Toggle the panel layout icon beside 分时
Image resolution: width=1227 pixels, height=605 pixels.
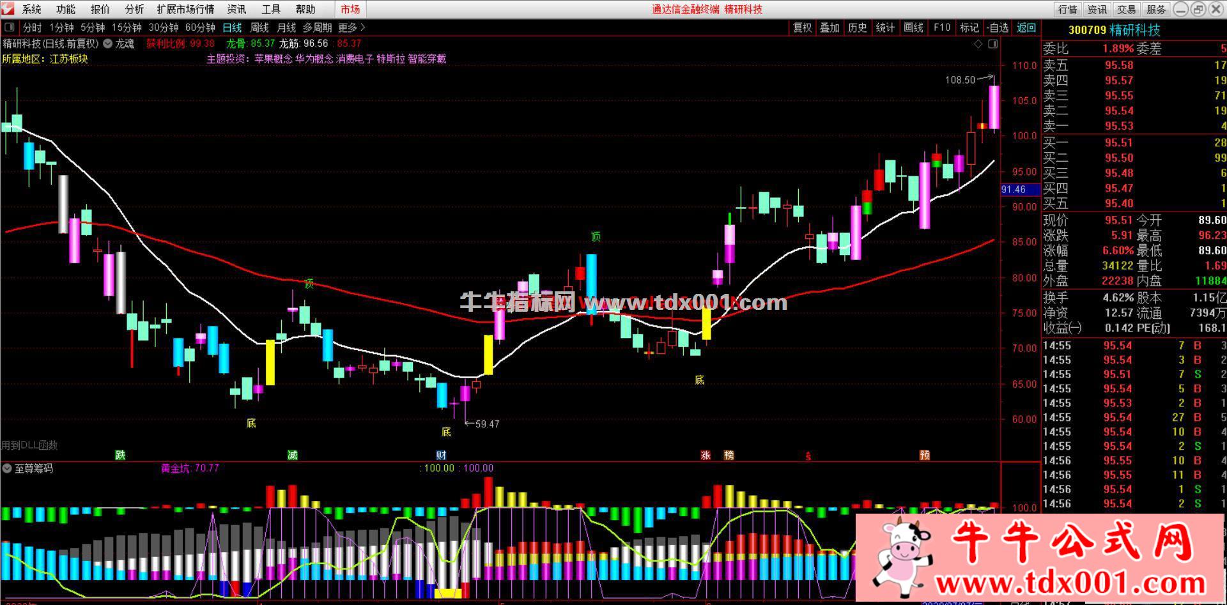(x=9, y=27)
